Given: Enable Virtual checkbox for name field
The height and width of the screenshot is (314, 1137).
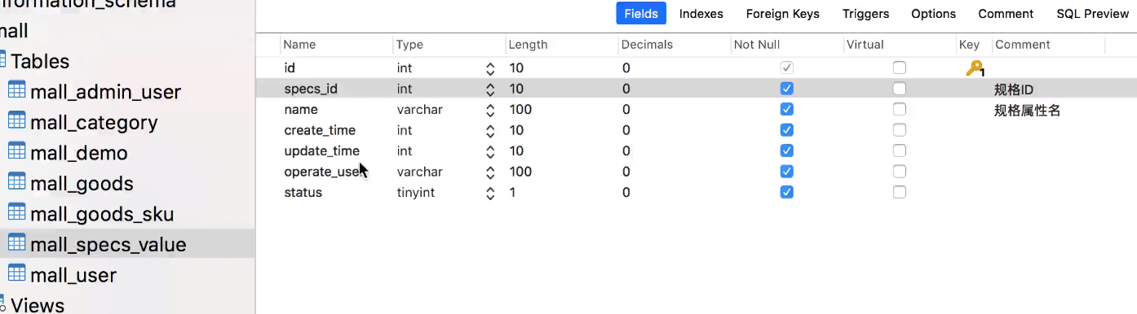Looking at the screenshot, I should (899, 109).
